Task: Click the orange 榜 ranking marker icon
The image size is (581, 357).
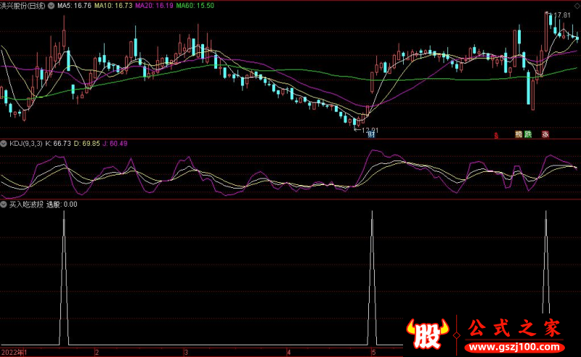Action: 519,134
